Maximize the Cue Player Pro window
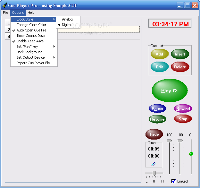200x188 pixels. click(187, 5)
